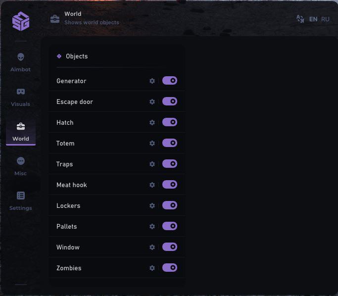Open Generator gear settings
The height and width of the screenshot is (296, 338).
point(152,81)
